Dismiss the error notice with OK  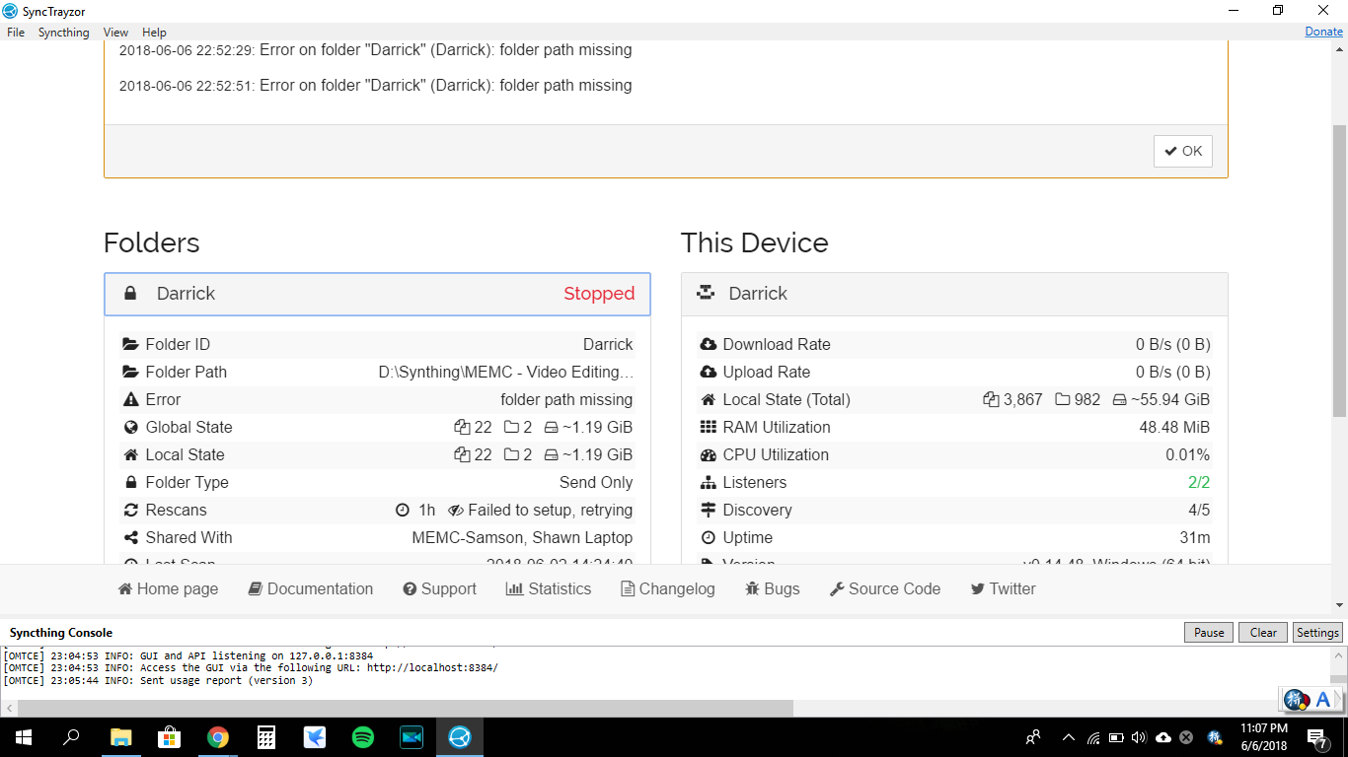[x=1182, y=151]
